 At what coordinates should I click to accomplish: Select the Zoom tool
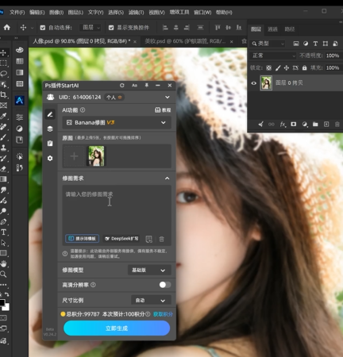(x=3, y=274)
